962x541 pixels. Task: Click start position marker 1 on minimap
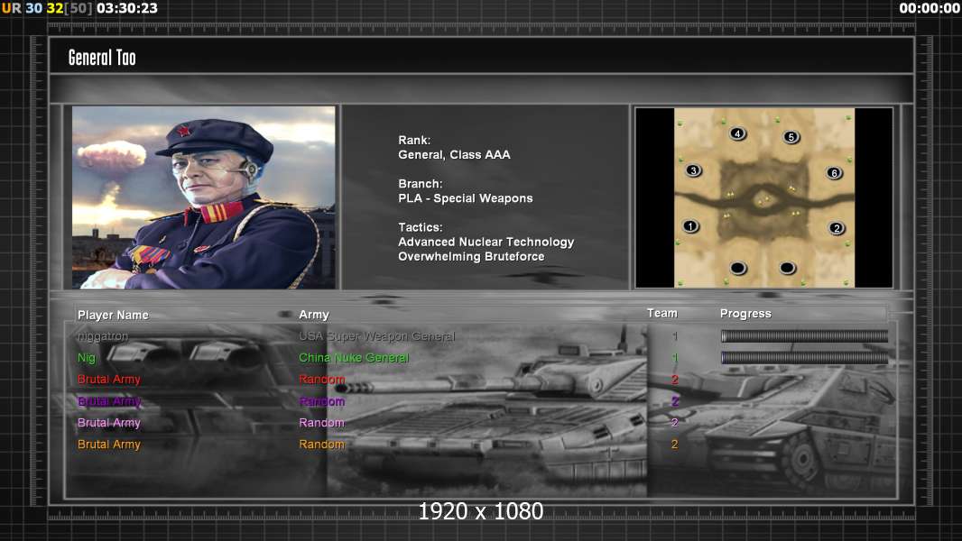coord(691,226)
